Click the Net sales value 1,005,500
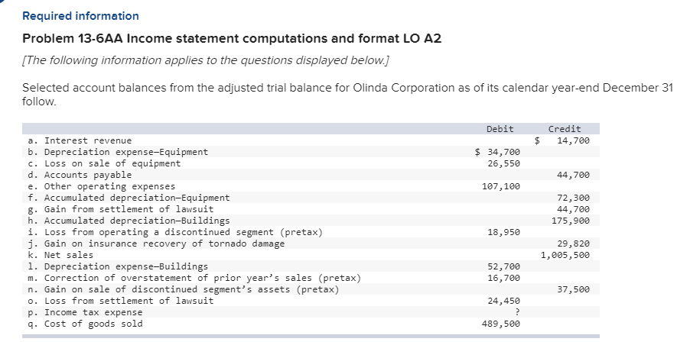The image size is (690, 358). pos(565,255)
